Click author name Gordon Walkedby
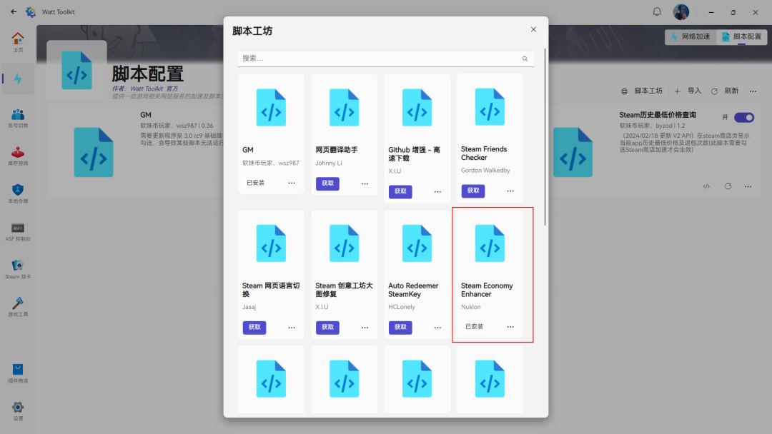 click(x=485, y=171)
